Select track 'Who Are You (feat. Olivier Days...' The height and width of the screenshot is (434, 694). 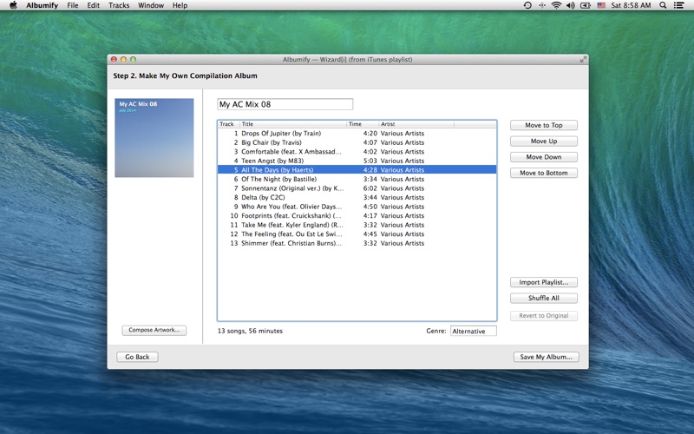point(357,207)
